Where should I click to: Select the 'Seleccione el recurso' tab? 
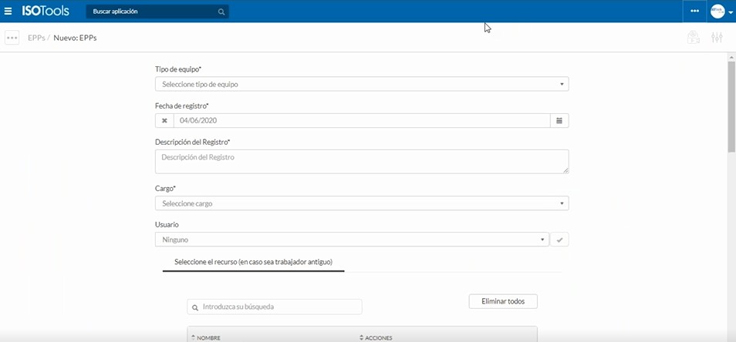(253, 262)
